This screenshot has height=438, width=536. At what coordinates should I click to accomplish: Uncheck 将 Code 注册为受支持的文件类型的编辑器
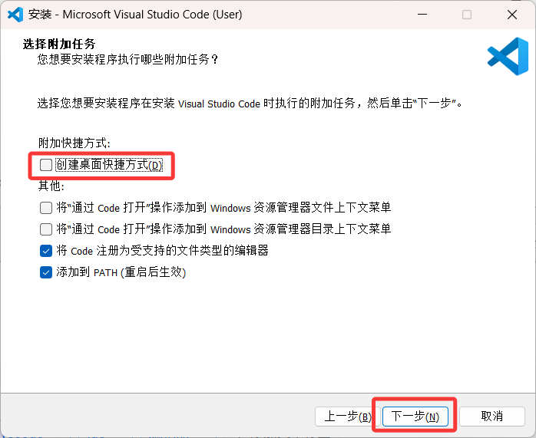(x=46, y=251)
